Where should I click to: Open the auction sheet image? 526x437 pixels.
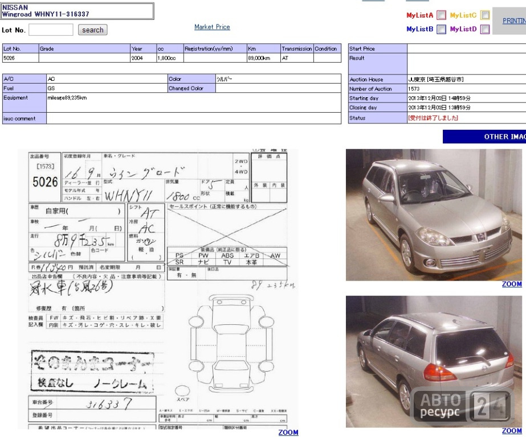(158, 289)
